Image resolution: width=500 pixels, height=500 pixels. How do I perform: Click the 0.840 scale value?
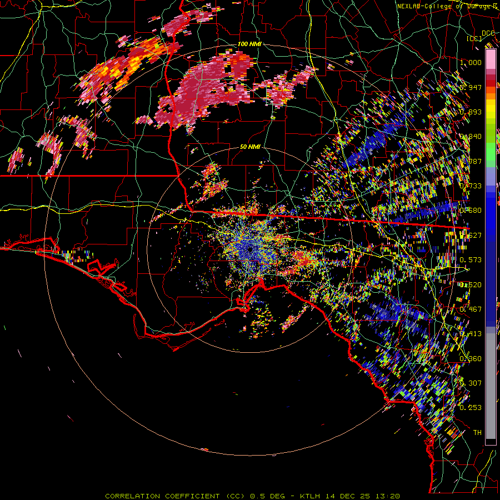click(471, 137)
